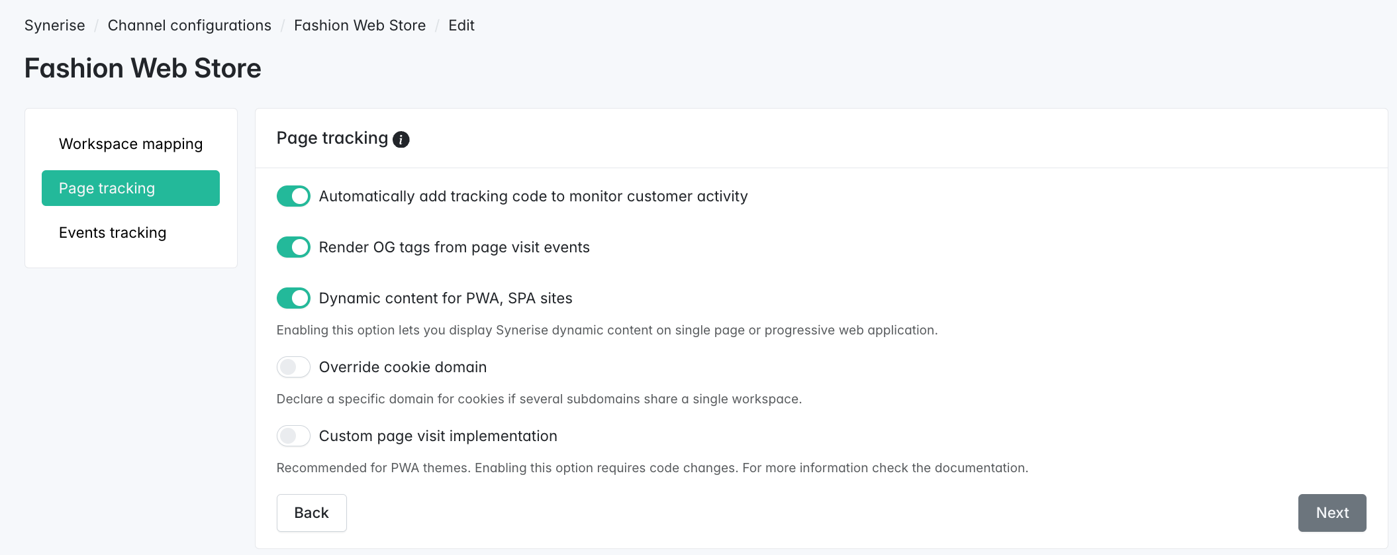1397x555 pixels.
Task: Select Page tracking sidebar item
Action: (130, 188)
